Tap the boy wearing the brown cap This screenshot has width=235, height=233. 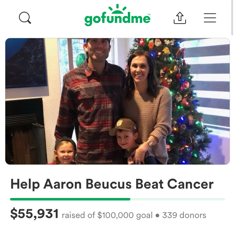click(129, 142)
